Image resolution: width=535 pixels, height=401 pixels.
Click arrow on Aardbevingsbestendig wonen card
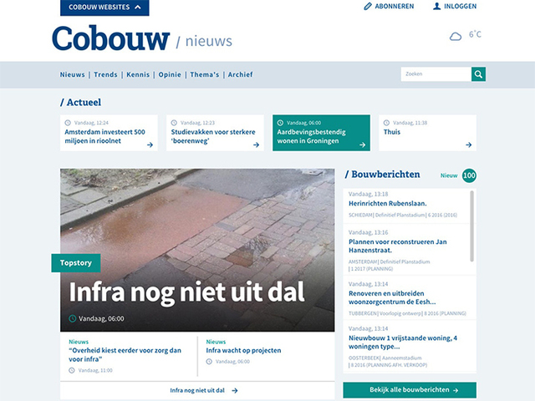coord(362,145)
